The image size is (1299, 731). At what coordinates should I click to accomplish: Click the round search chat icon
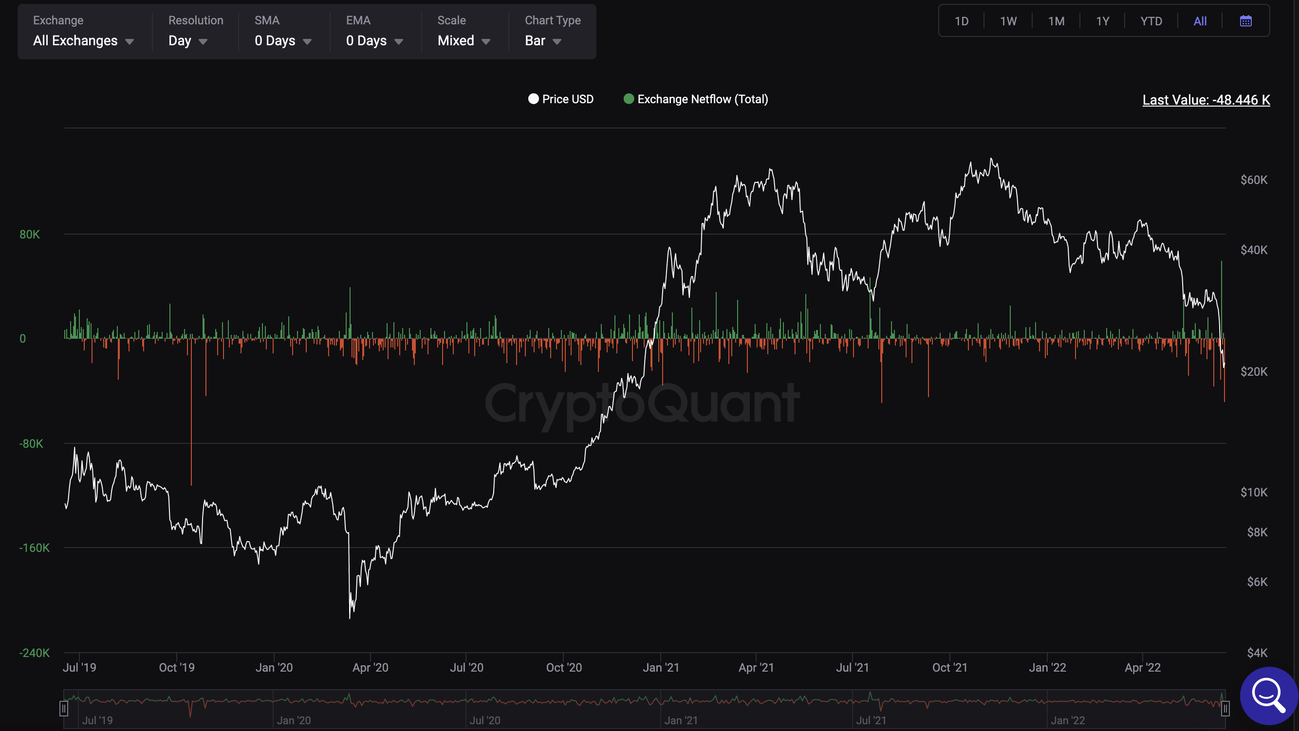[x=1268, y=695]
